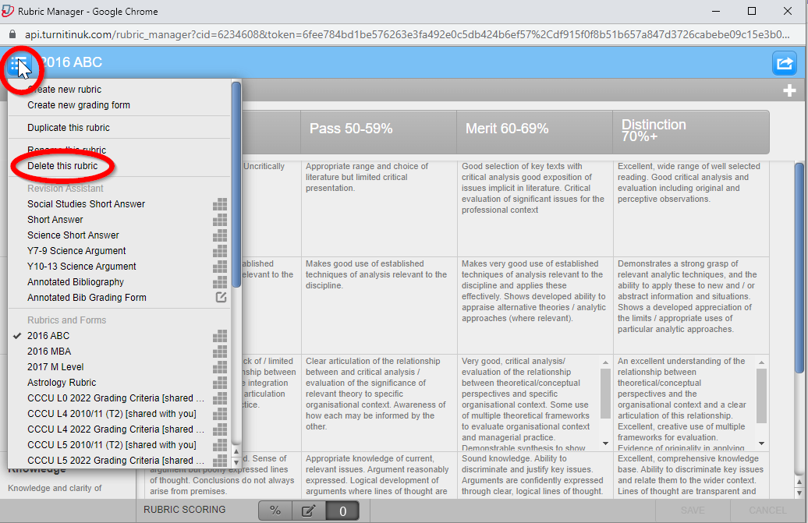Image resolution: width=808 pixels, height=523 pixels.
Task: Open the Science Short Answer rubric
Action: coord(73,235)
